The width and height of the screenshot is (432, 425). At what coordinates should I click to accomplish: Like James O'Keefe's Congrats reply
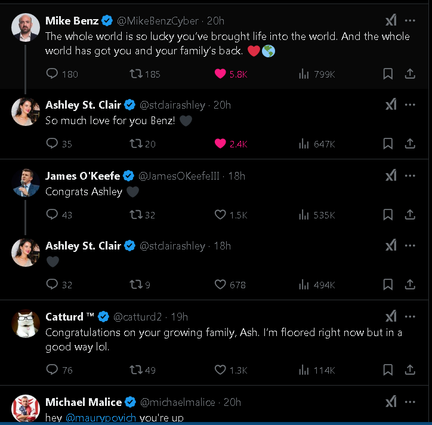[x=221, y=215]
